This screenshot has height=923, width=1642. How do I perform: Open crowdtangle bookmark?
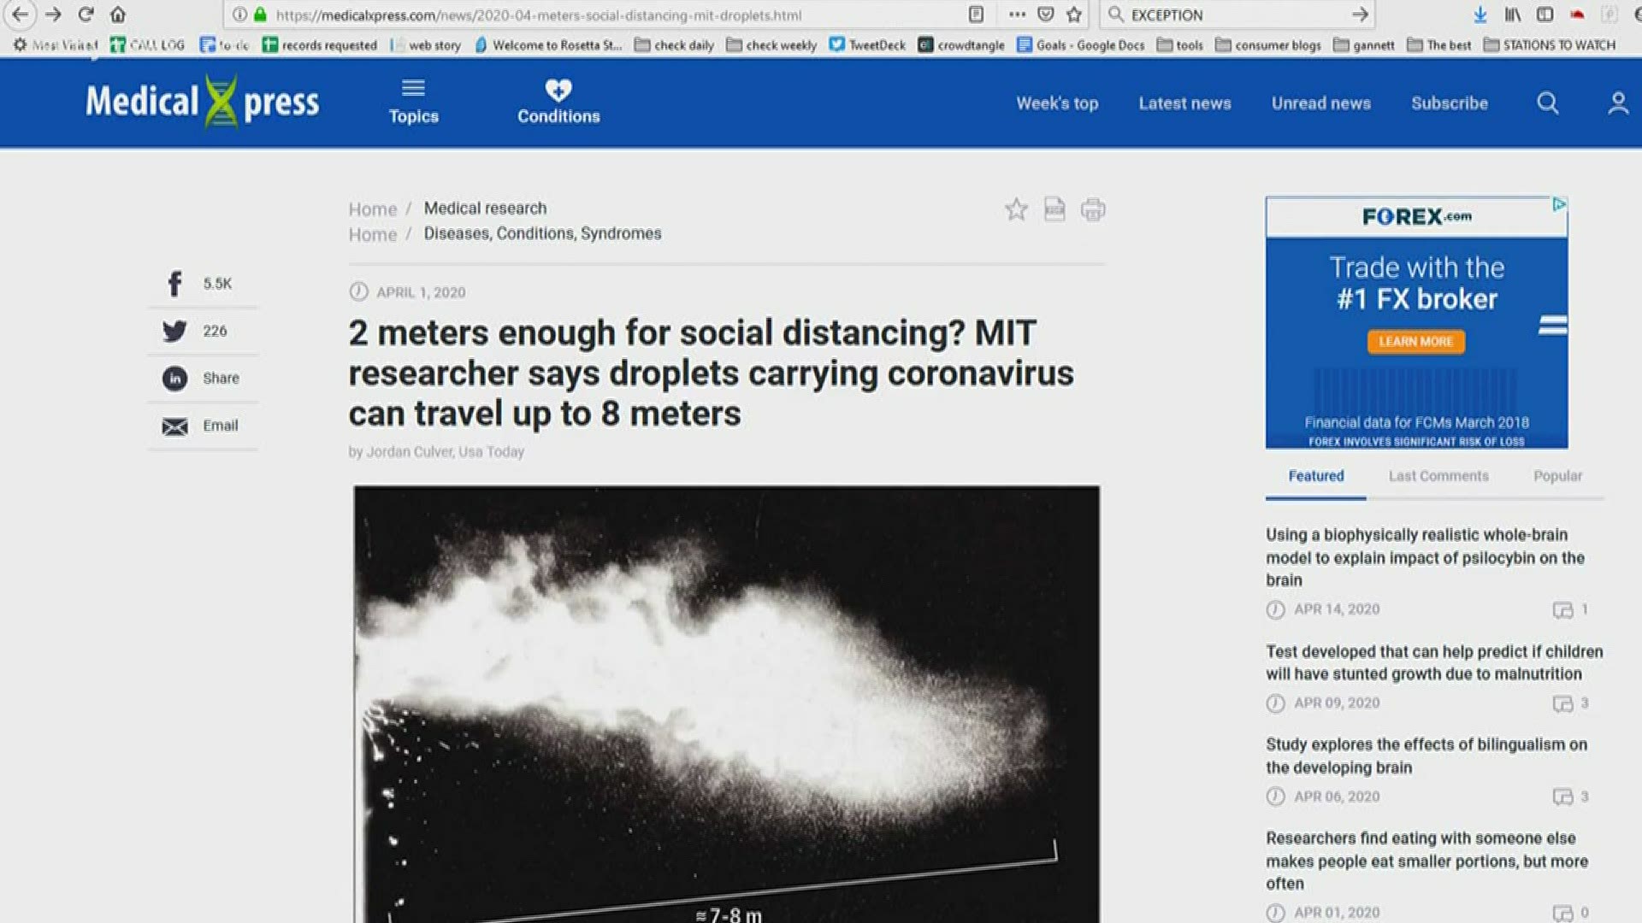pyautogui.click(x=961, y=45)
